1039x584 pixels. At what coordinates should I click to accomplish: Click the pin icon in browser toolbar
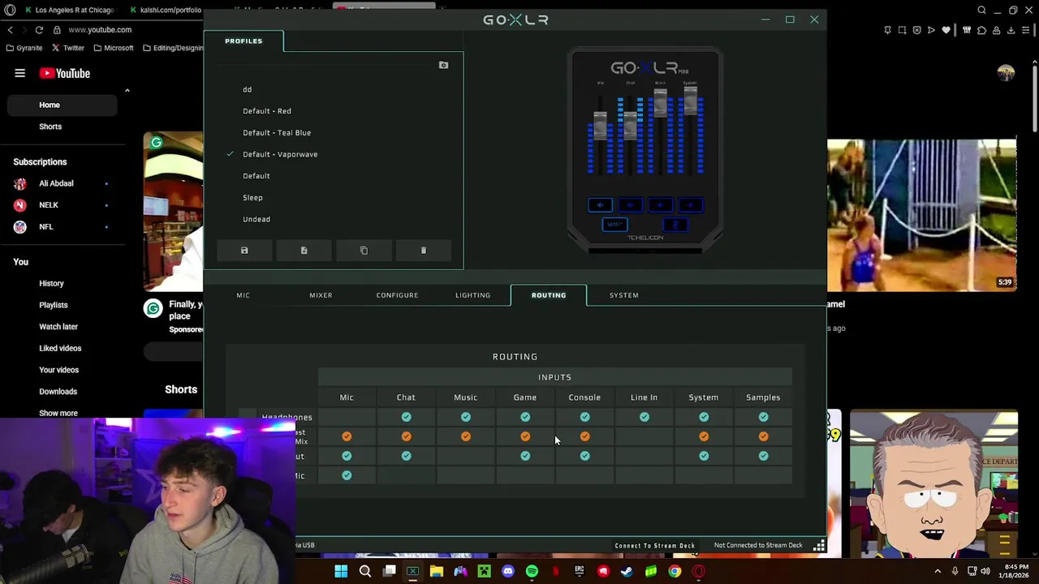pyautogui.click(x=887, y=30)
